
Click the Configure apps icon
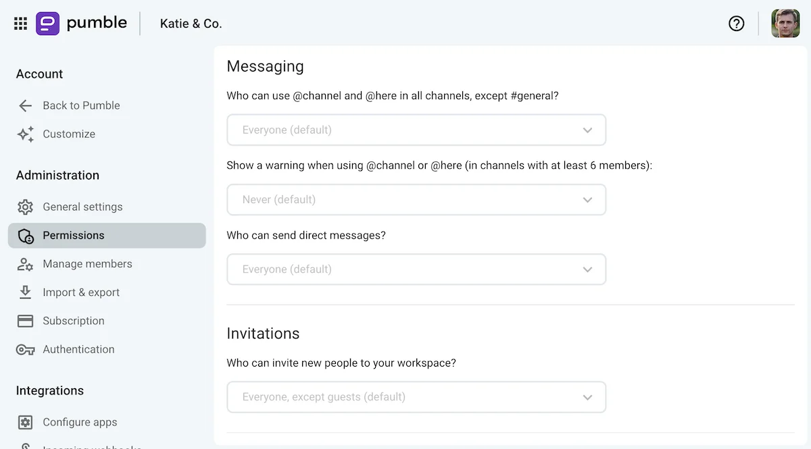coord(26,421)
